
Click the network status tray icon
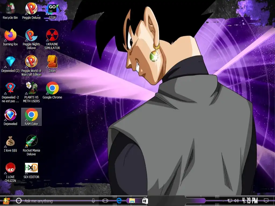tap(230, 201)
